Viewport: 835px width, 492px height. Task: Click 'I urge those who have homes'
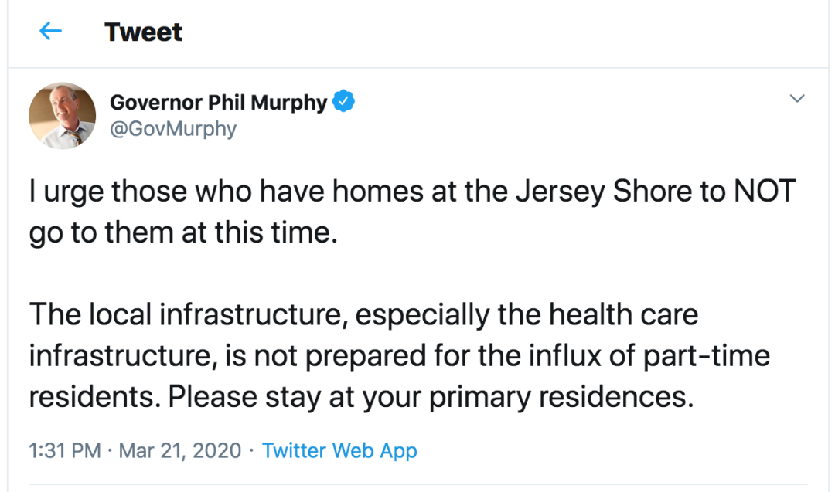point(227,192)
